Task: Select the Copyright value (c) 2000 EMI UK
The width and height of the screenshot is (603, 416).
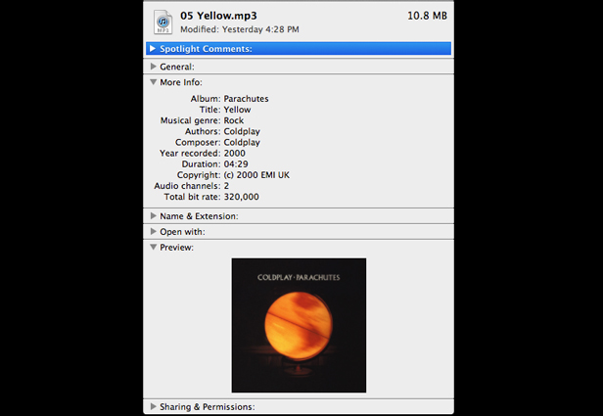Action: click(256, 175)
